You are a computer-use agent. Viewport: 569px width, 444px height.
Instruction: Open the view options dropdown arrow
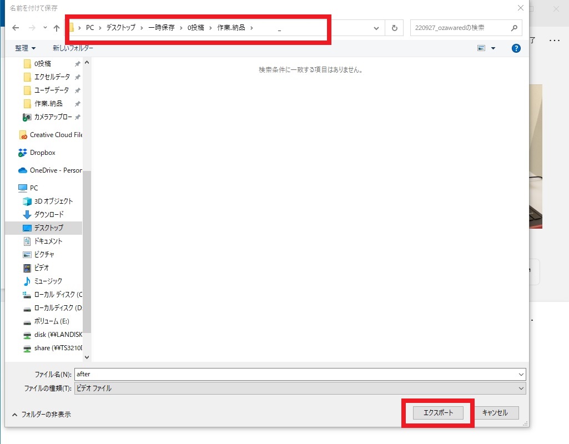[493, 48]
